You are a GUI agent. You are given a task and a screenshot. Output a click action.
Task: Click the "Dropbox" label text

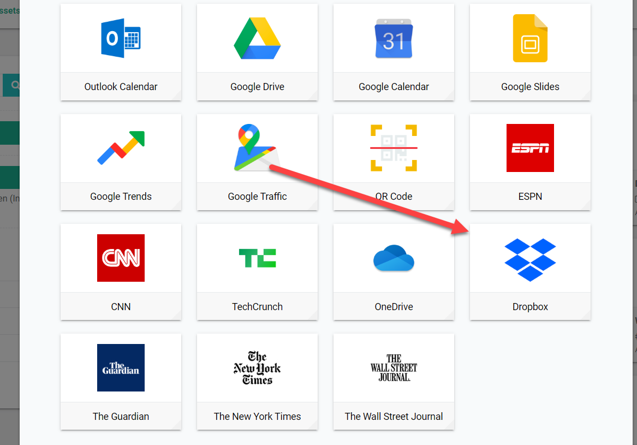[530, 307]
